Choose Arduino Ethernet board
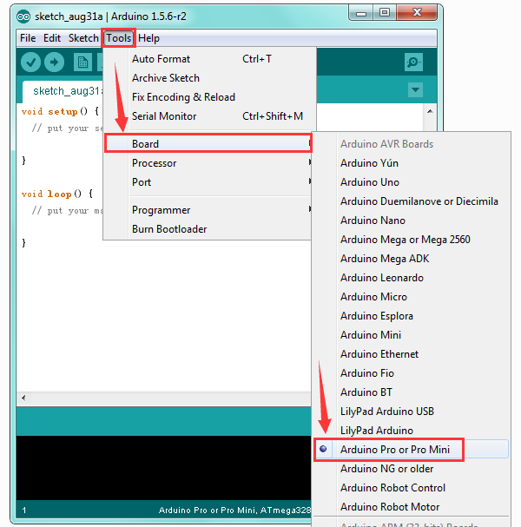 click(411, 354)
